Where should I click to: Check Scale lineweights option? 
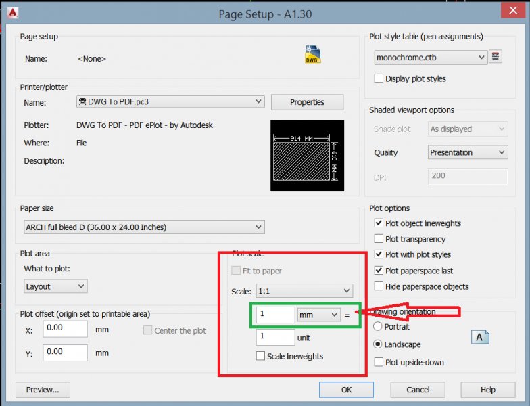(260, 356)
